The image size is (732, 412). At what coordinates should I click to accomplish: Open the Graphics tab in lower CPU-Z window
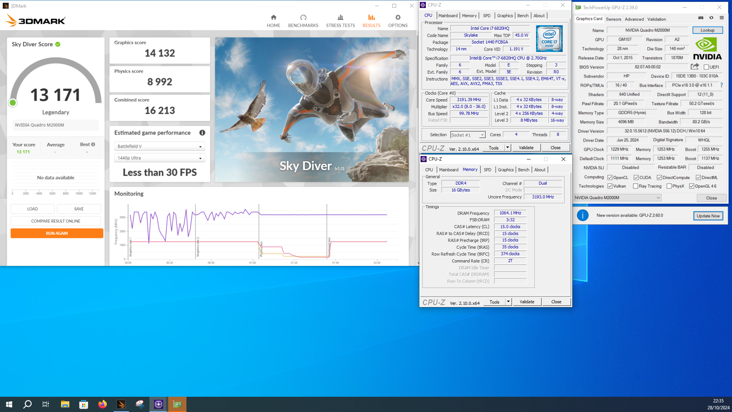tap(506, 170)
